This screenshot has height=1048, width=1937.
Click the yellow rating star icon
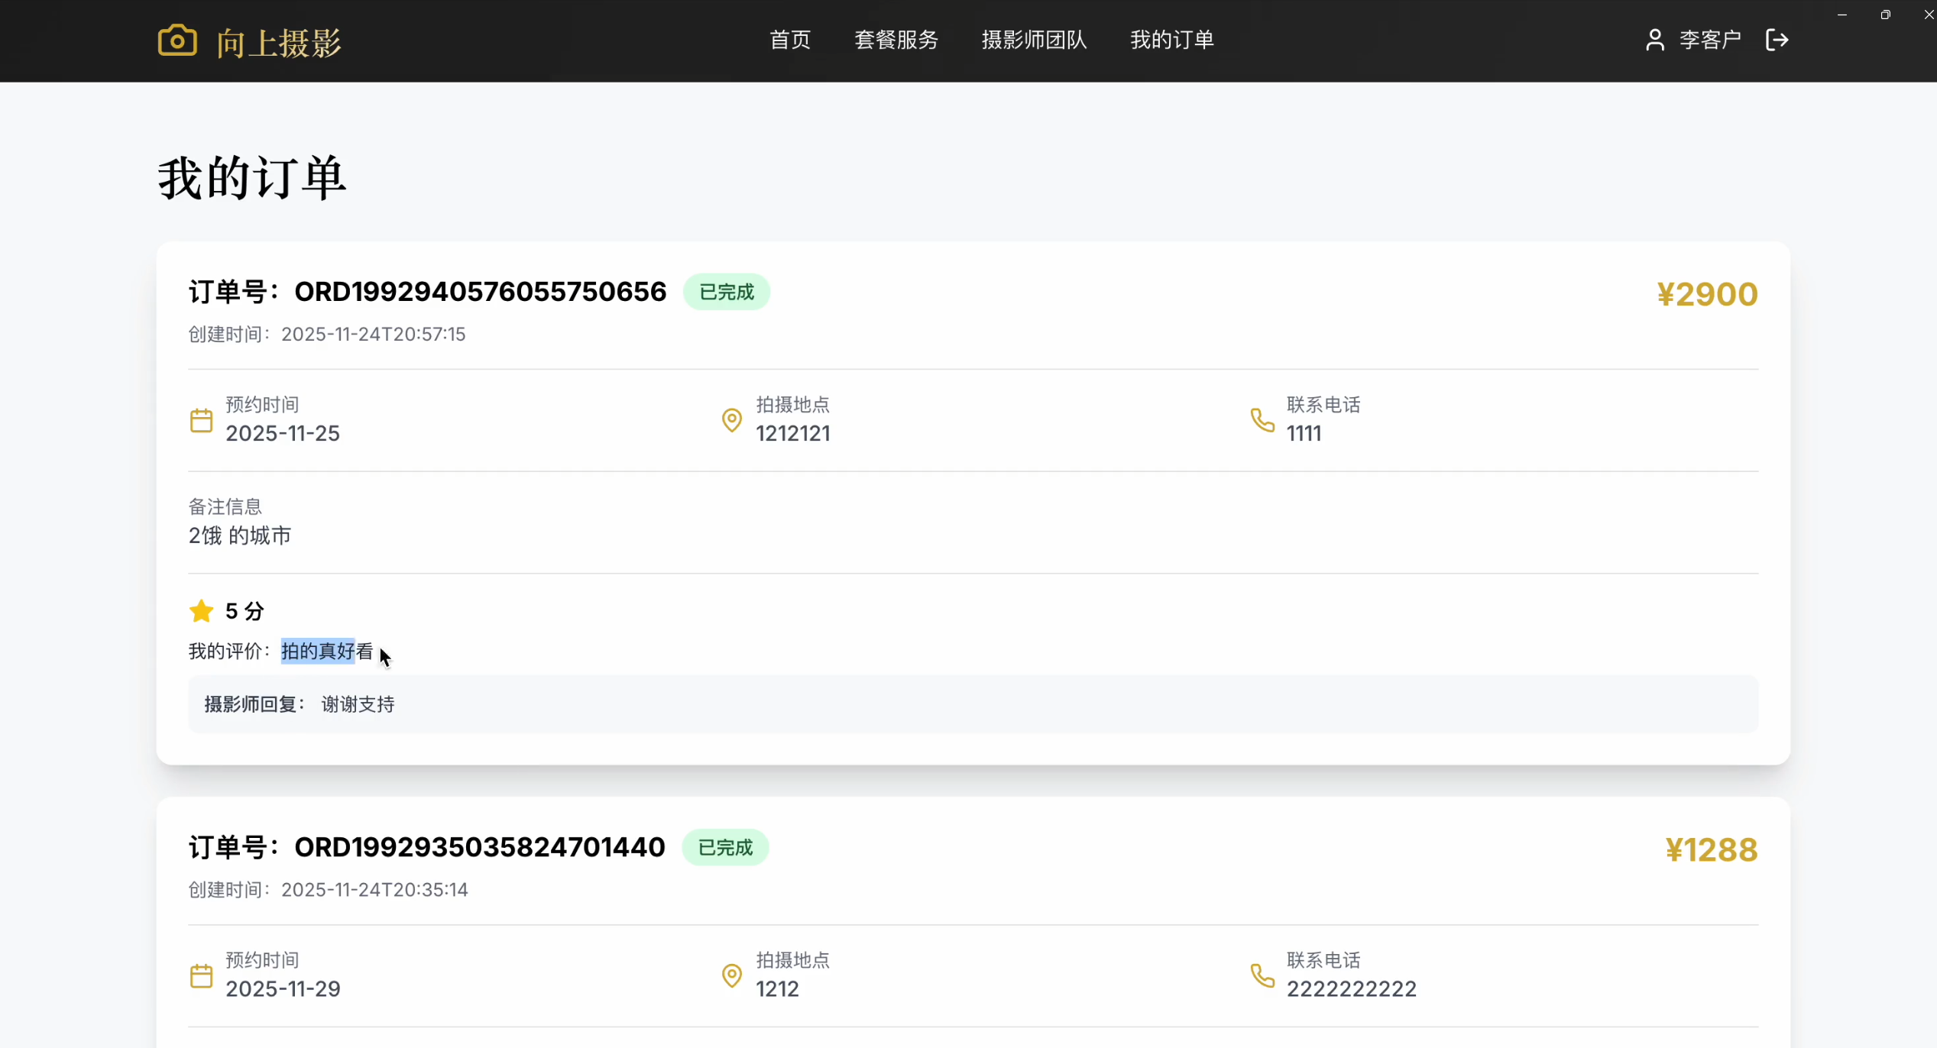pos(201,611)
